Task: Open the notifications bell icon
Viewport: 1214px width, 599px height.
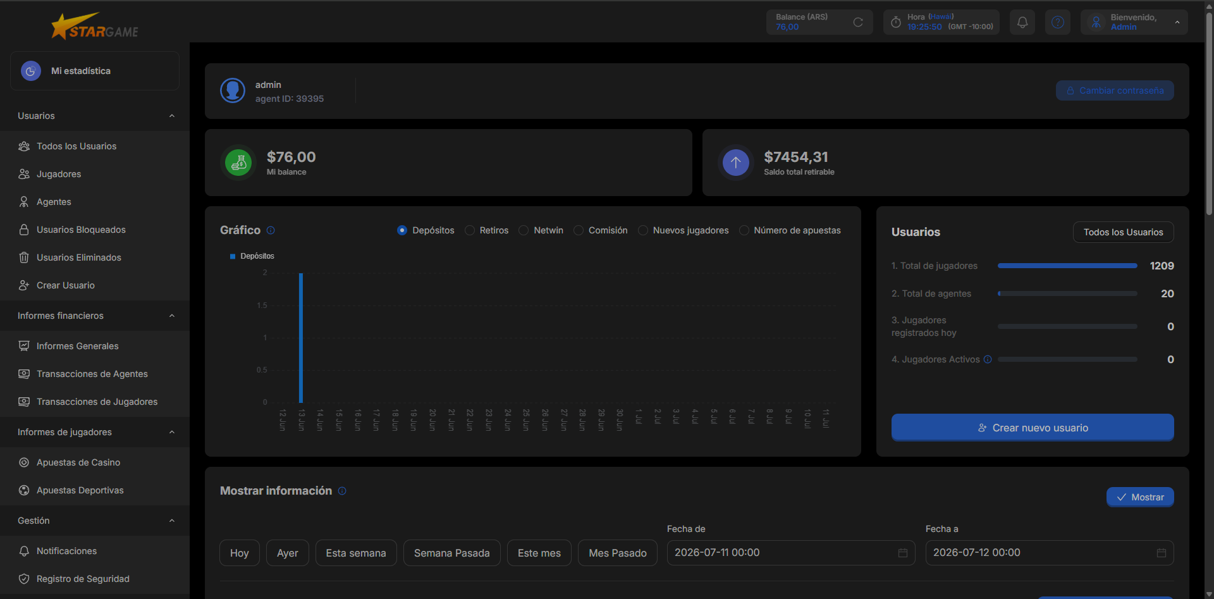Action: click(1022, 22)
